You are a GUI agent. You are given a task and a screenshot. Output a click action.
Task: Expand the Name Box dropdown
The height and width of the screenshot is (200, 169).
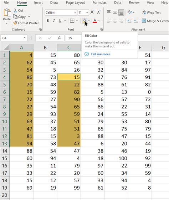tap(25, 38)
